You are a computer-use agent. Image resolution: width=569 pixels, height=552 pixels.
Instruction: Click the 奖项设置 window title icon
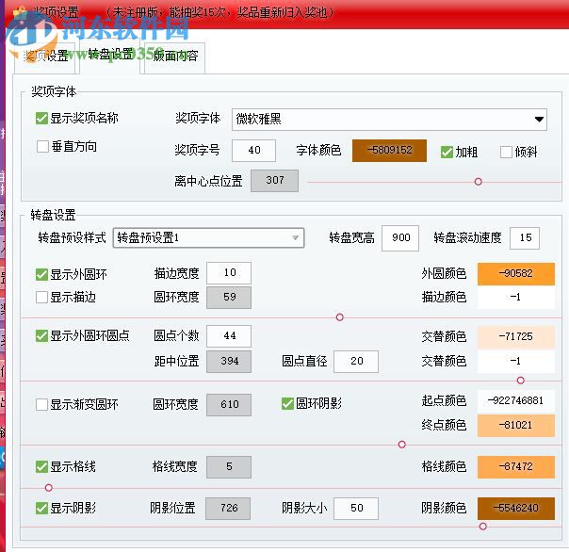(x=20, y=12)
